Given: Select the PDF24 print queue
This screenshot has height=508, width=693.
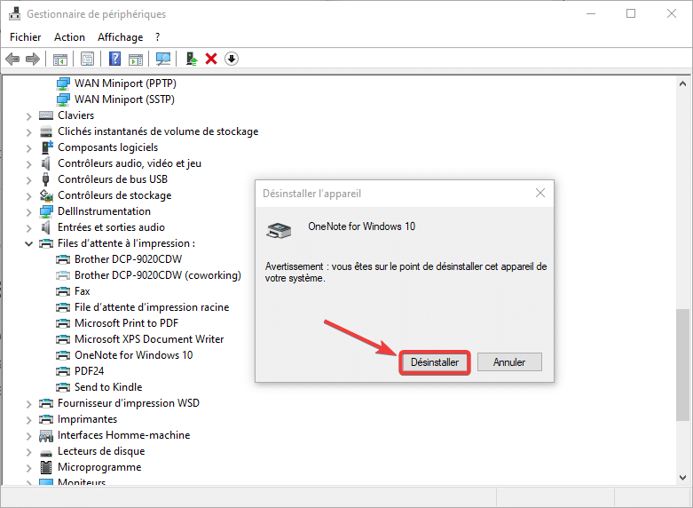Looking at the screenshot, I should [90, 371].
